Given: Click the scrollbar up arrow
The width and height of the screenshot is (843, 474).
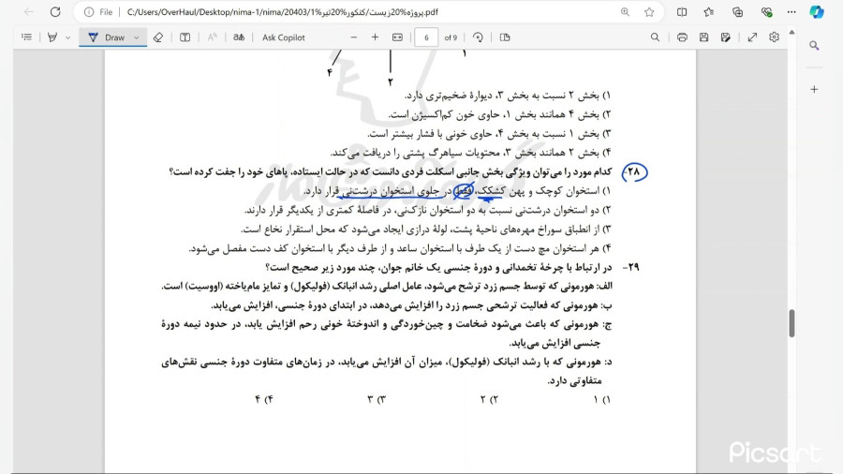Looking at the screenshot, I should (791, 32).
